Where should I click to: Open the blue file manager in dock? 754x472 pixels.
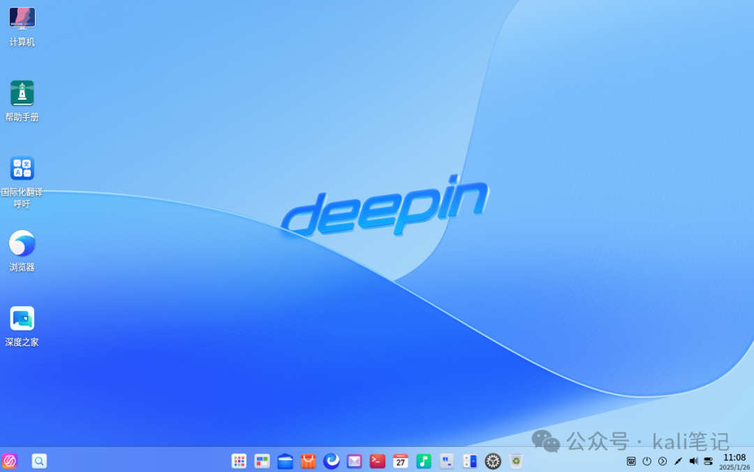click(285, 461)
